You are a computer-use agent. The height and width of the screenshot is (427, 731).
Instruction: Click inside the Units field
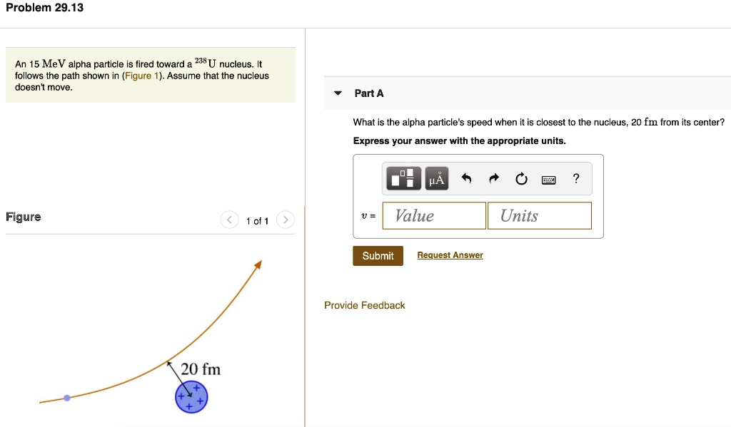click(539, 215)
